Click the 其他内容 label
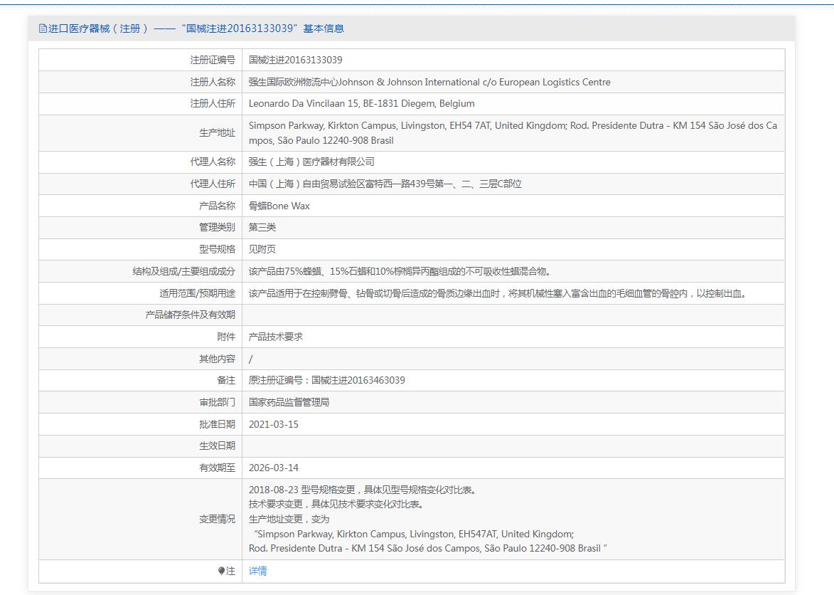834x595 pixels. pyautogui.click(x=217, y=359)
